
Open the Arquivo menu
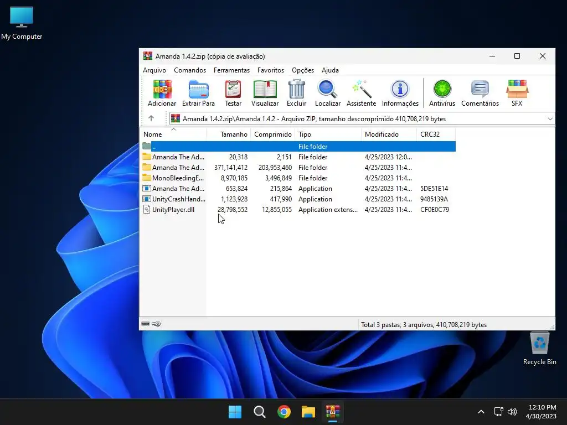pos(154,70)
